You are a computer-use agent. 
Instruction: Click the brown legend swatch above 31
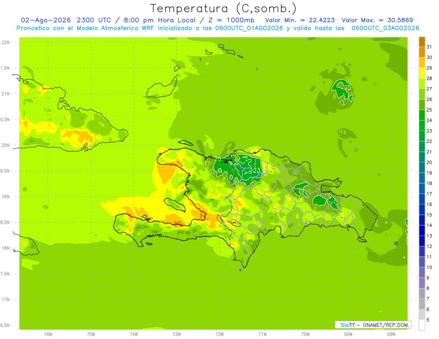[x=422, y=42]
